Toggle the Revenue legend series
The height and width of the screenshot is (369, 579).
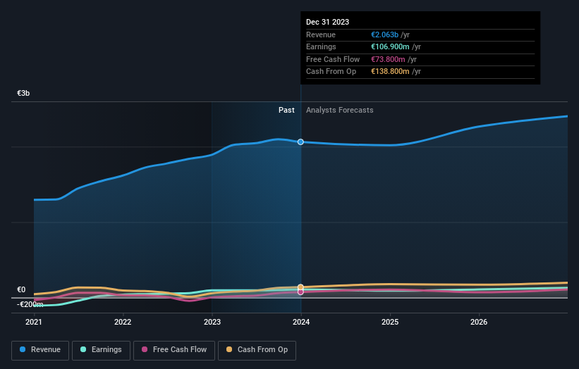[x=40, y=350]
